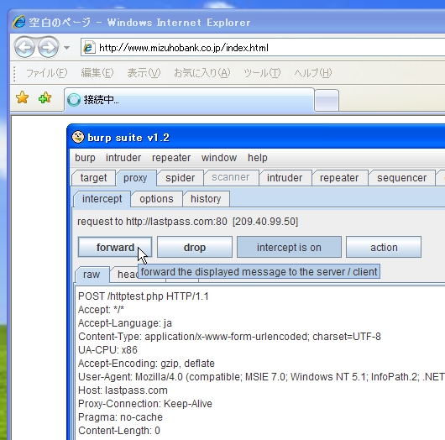This screenshot has width=445, height=440.
Task: Select the 接続中 browser tab
Action: pyautogui.click(x=189, y=100)
